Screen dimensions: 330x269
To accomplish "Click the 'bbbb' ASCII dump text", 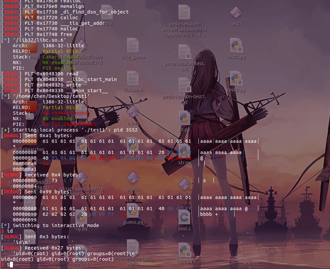I will (x=206, y=214).
